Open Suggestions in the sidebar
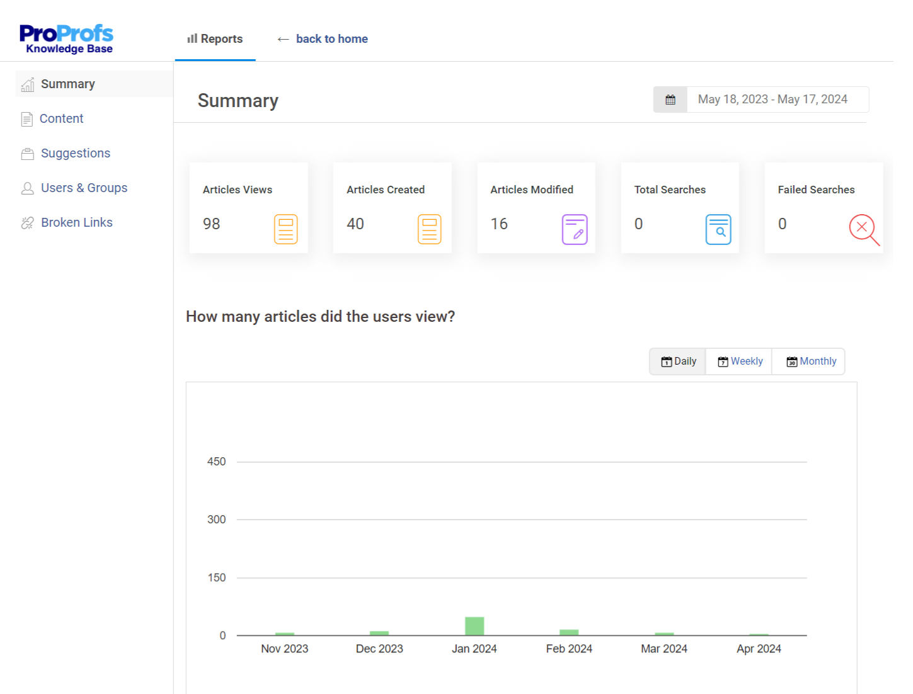This screenshot has width=913, height=694. 76,153
